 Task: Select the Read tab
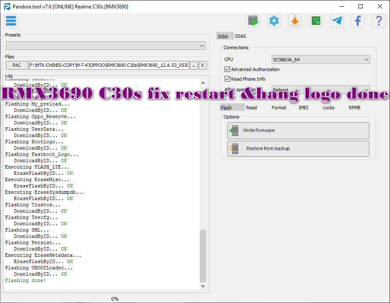point(252,108)
